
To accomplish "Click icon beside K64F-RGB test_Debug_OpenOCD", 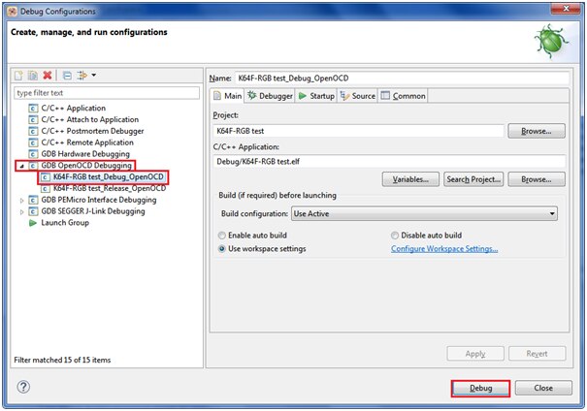I will coord(46,176).
